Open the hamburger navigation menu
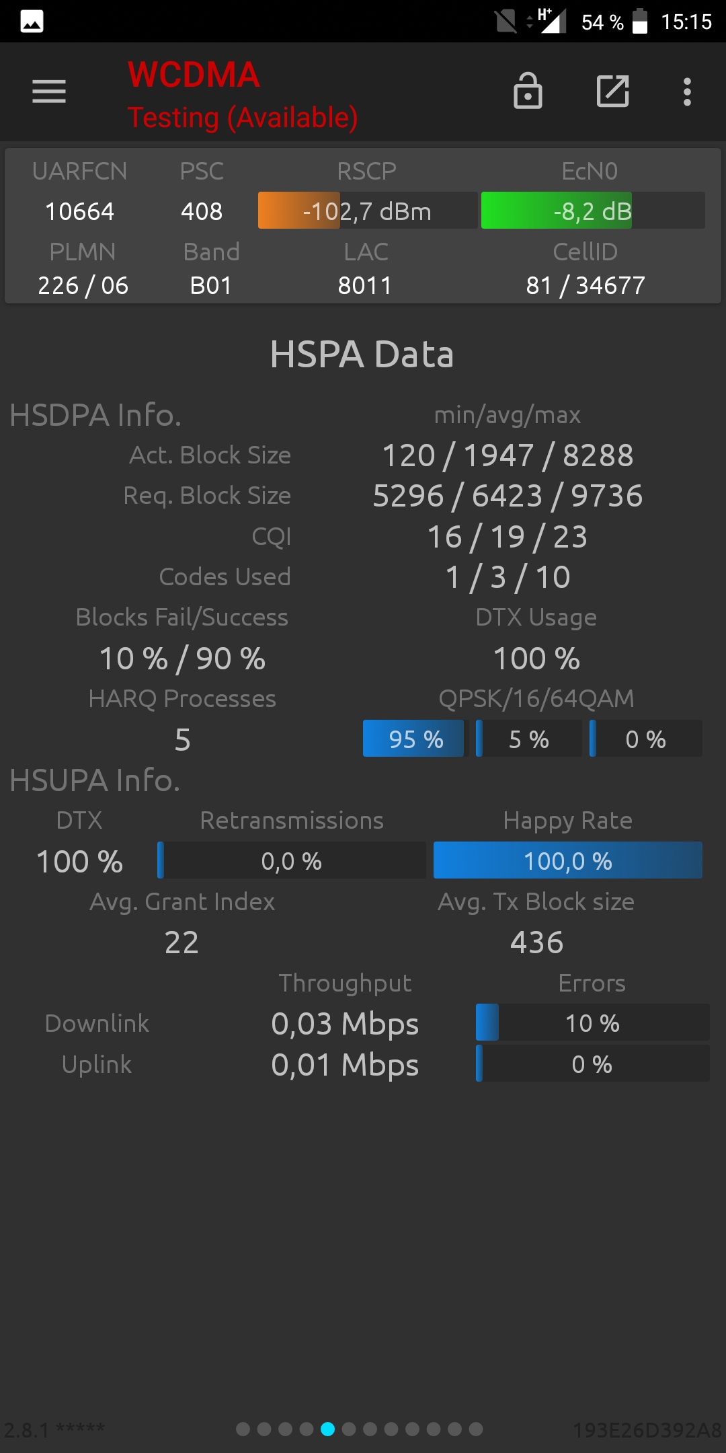726x1453 pixels. [49, 91]
